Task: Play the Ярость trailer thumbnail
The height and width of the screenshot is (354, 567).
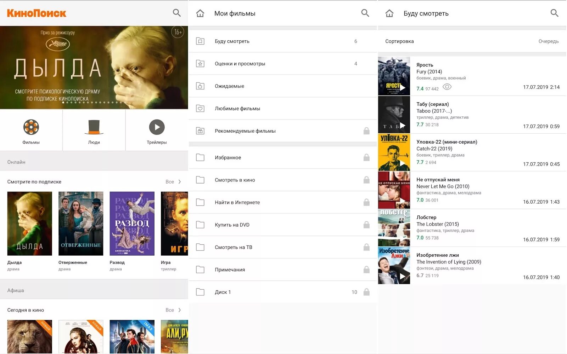Action: 394,76
